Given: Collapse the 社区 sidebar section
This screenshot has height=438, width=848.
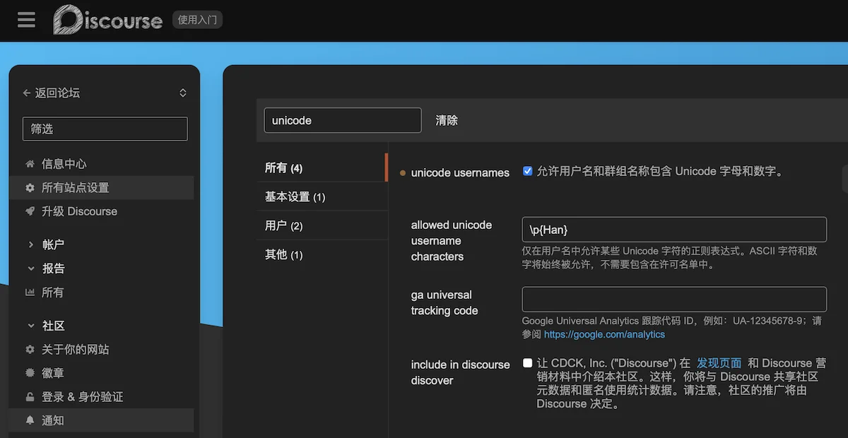Looking at the screenshot, I should click(x=31, y=326).
